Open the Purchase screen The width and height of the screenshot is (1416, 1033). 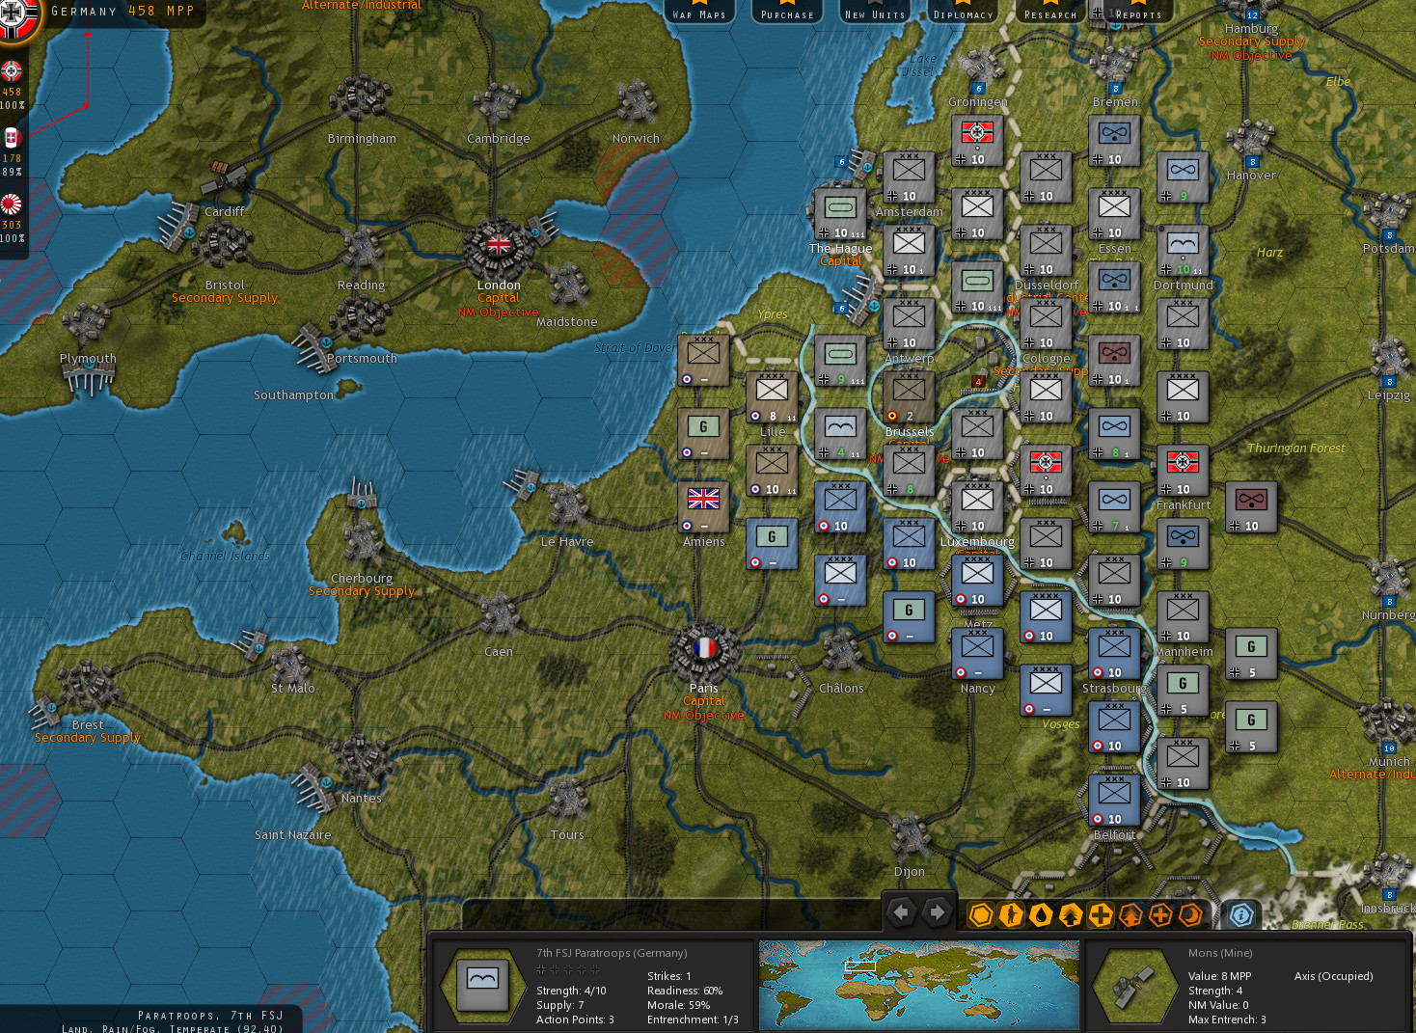786,13
